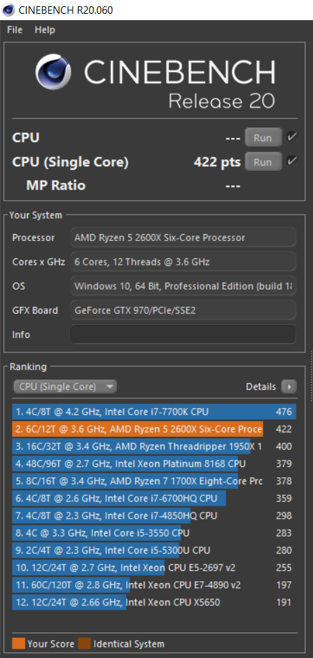Click the MP Ratio label
The image size is (313, 658).
point(56,186)
